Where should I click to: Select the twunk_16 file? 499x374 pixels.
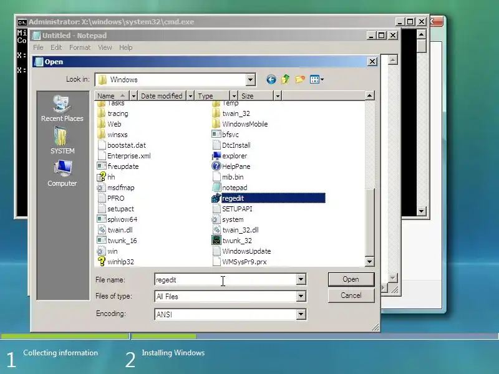pyautogui.click(x=117, y=241)
